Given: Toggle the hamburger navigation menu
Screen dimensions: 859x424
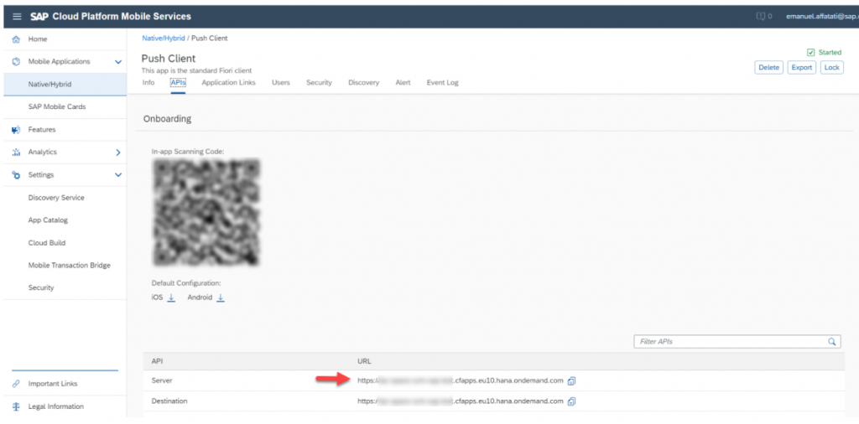Looking at the screenshot, I should pyautogui.click(x=17, y=17).
